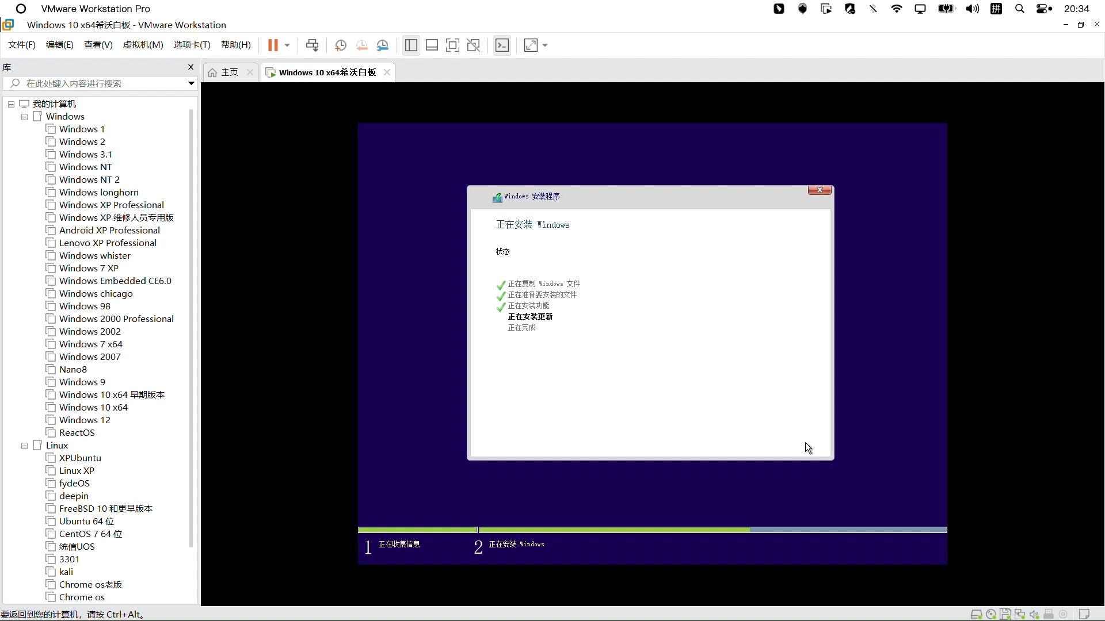Select Windows 12 VM

[x=85, y=420]
